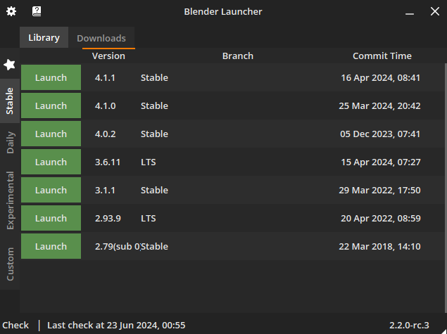Click Stable branch label of 4.1.1 row
The height and width of the screenshot is (334, 447).
coord(154,78)
